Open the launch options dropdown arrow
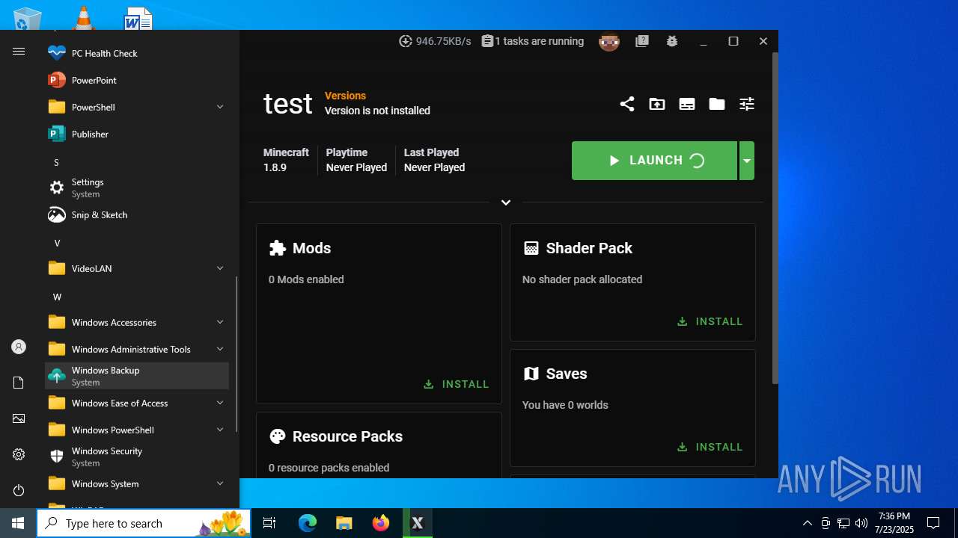Screen dimensions: 958x538 point(746,161)
